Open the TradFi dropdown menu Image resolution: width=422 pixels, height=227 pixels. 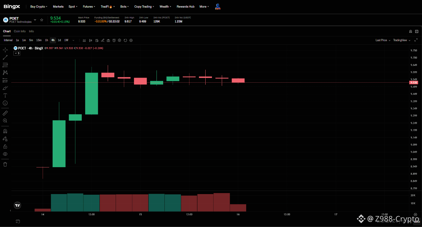tap(108, 6)
